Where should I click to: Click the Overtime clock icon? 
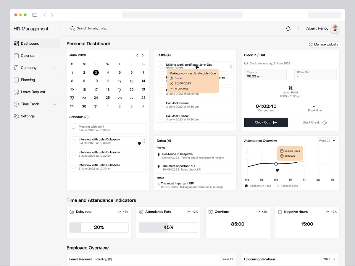click(211, 212)
